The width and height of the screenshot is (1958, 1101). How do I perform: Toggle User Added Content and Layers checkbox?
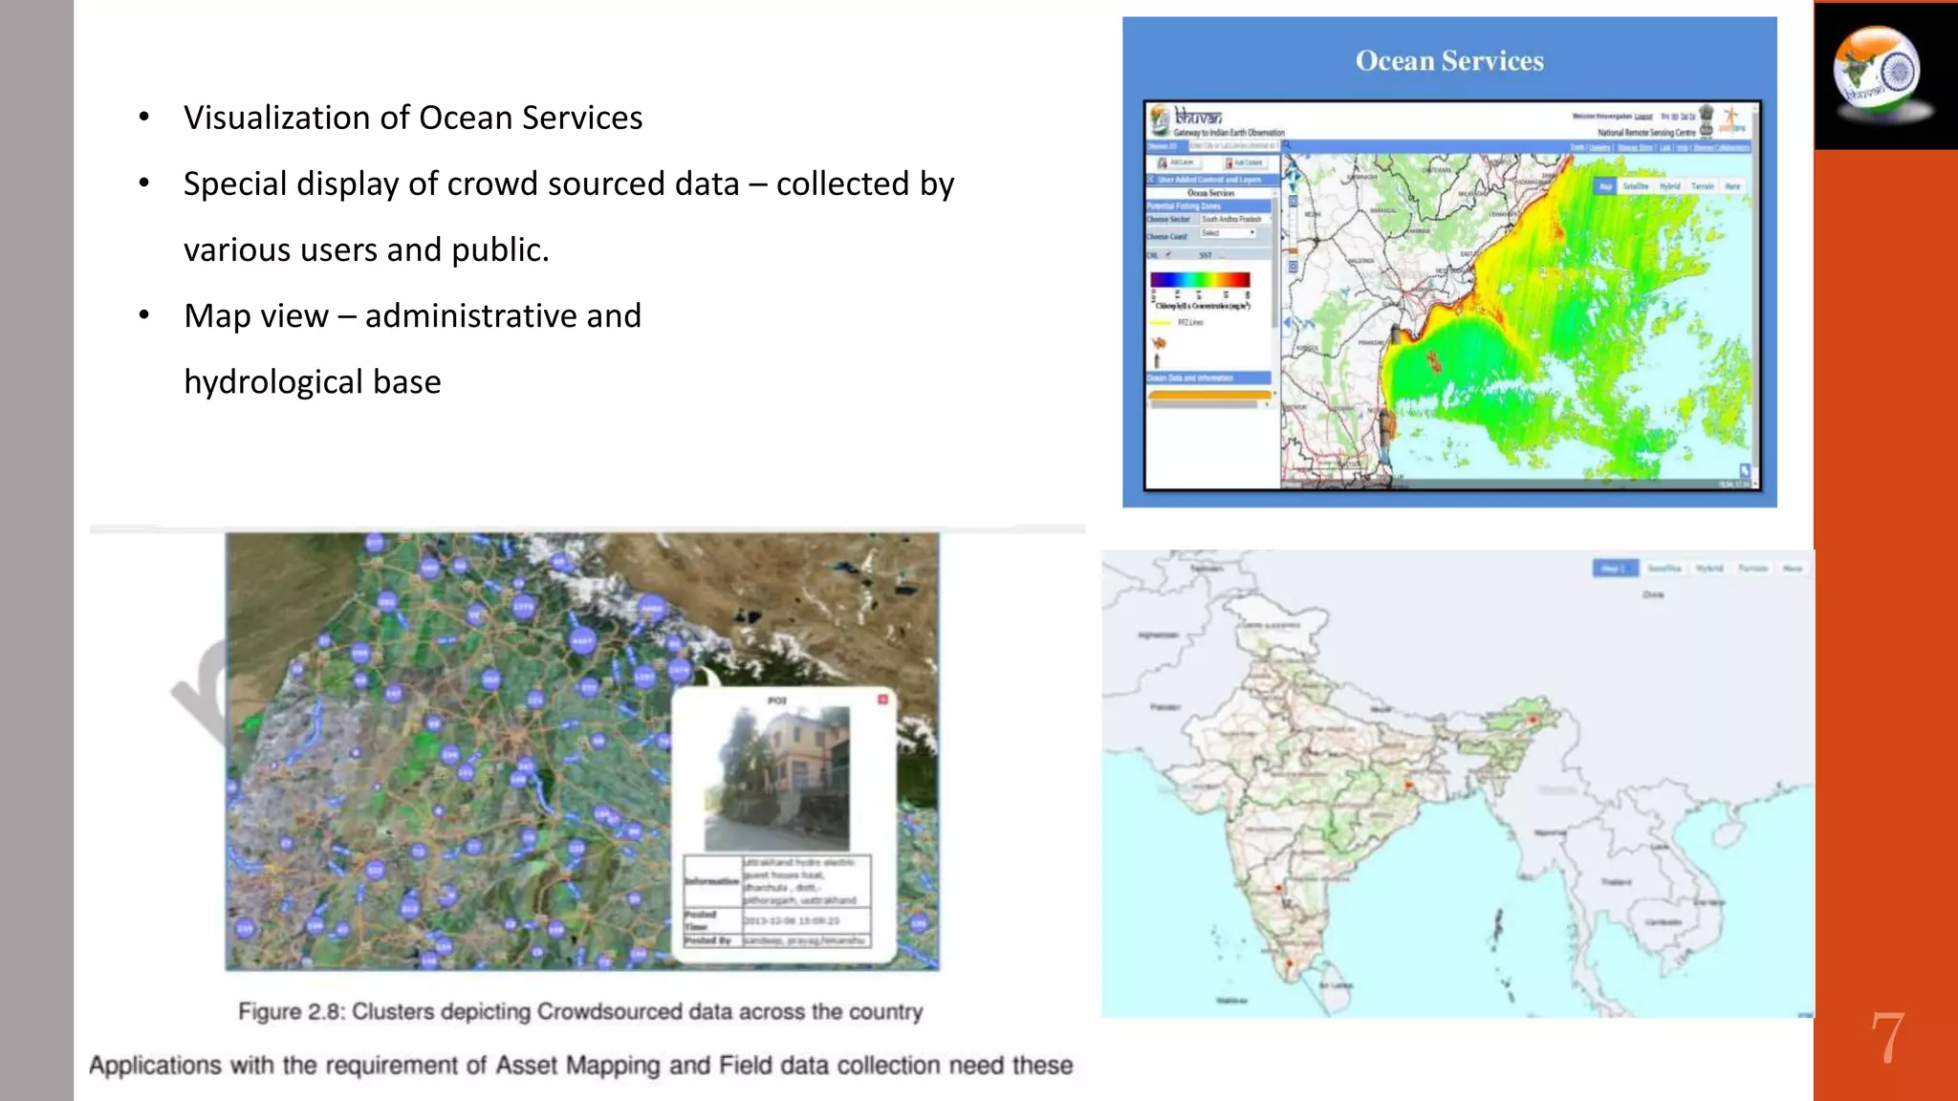tap(1150, 180)
